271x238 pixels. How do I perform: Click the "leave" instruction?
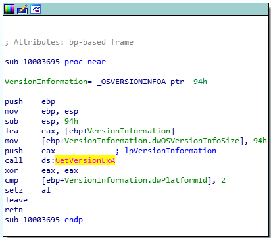(x=16, y=200)
